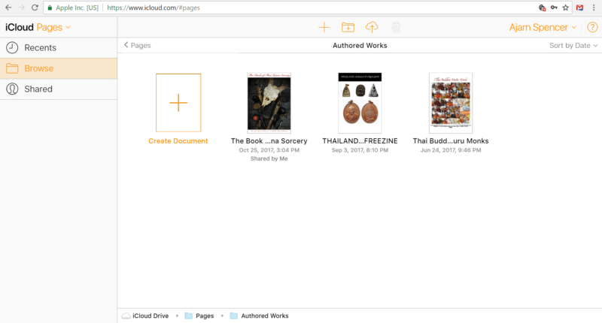
Task: Open help with the question mark icon
Action: point(592,27)
